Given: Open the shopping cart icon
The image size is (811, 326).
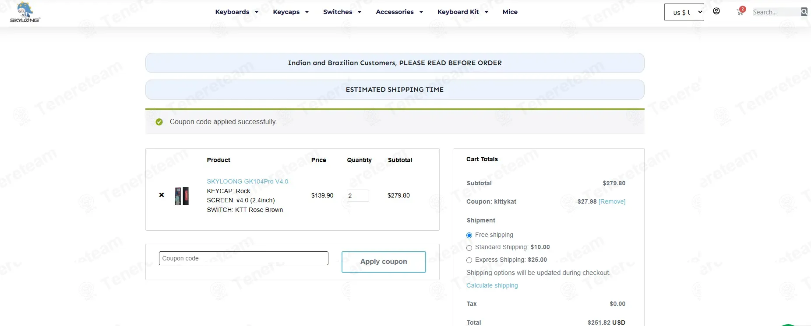Looking at the screenshot, I should pyautogui.click(x=740, y=11).
